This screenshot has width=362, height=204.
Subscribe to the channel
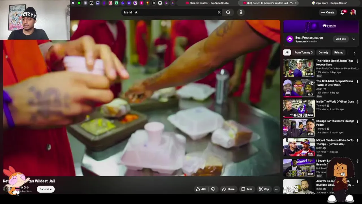pyautogui.click(x=46, y=189)
